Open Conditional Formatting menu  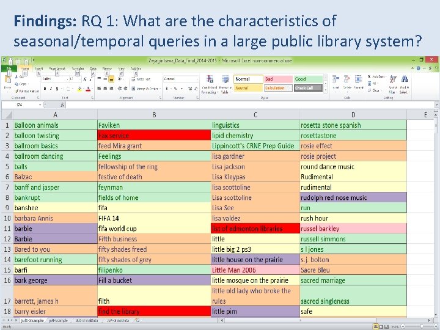(x=210, y=84)
